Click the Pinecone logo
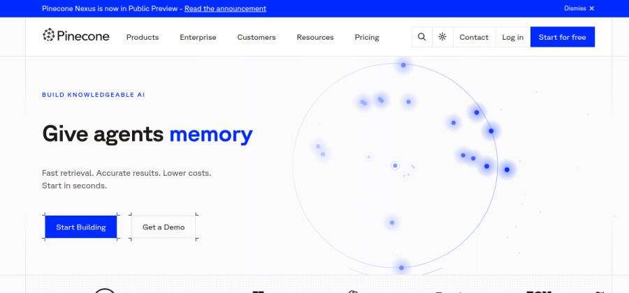 (75, 36)
